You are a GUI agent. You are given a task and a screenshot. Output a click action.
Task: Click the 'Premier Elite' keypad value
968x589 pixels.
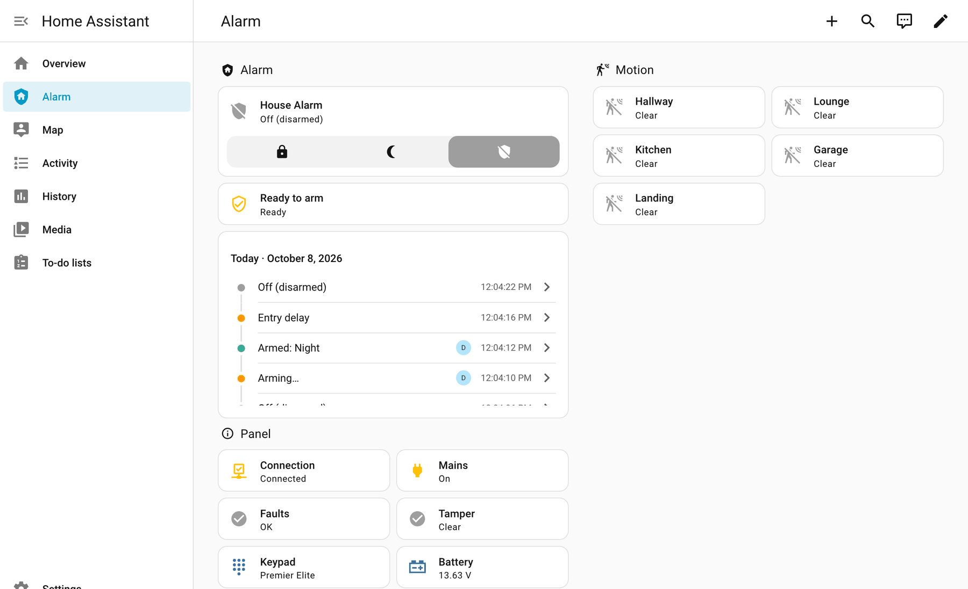287,576
